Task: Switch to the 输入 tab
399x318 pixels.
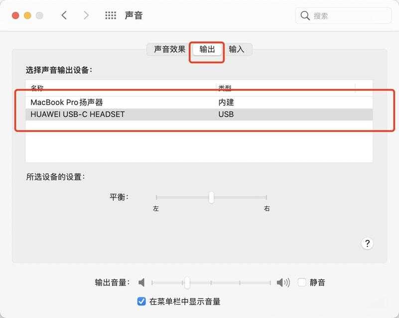Action: click(x=237, y=49)
